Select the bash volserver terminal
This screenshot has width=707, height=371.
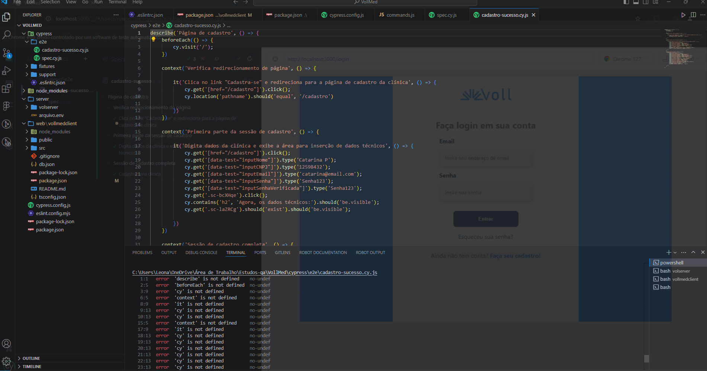point(678,271)
